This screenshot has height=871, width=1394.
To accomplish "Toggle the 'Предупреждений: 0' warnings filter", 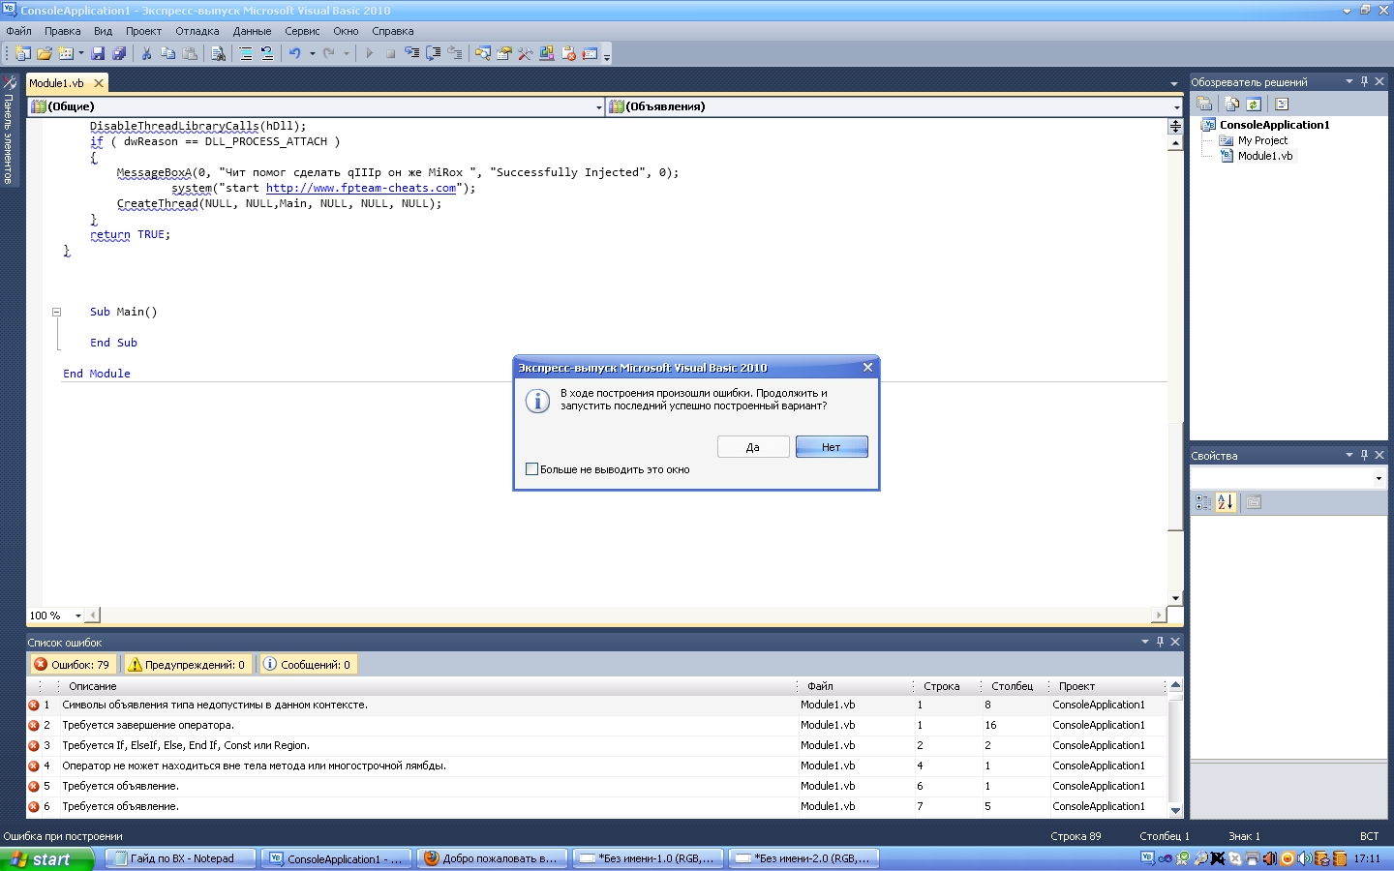I will [188, 665].
